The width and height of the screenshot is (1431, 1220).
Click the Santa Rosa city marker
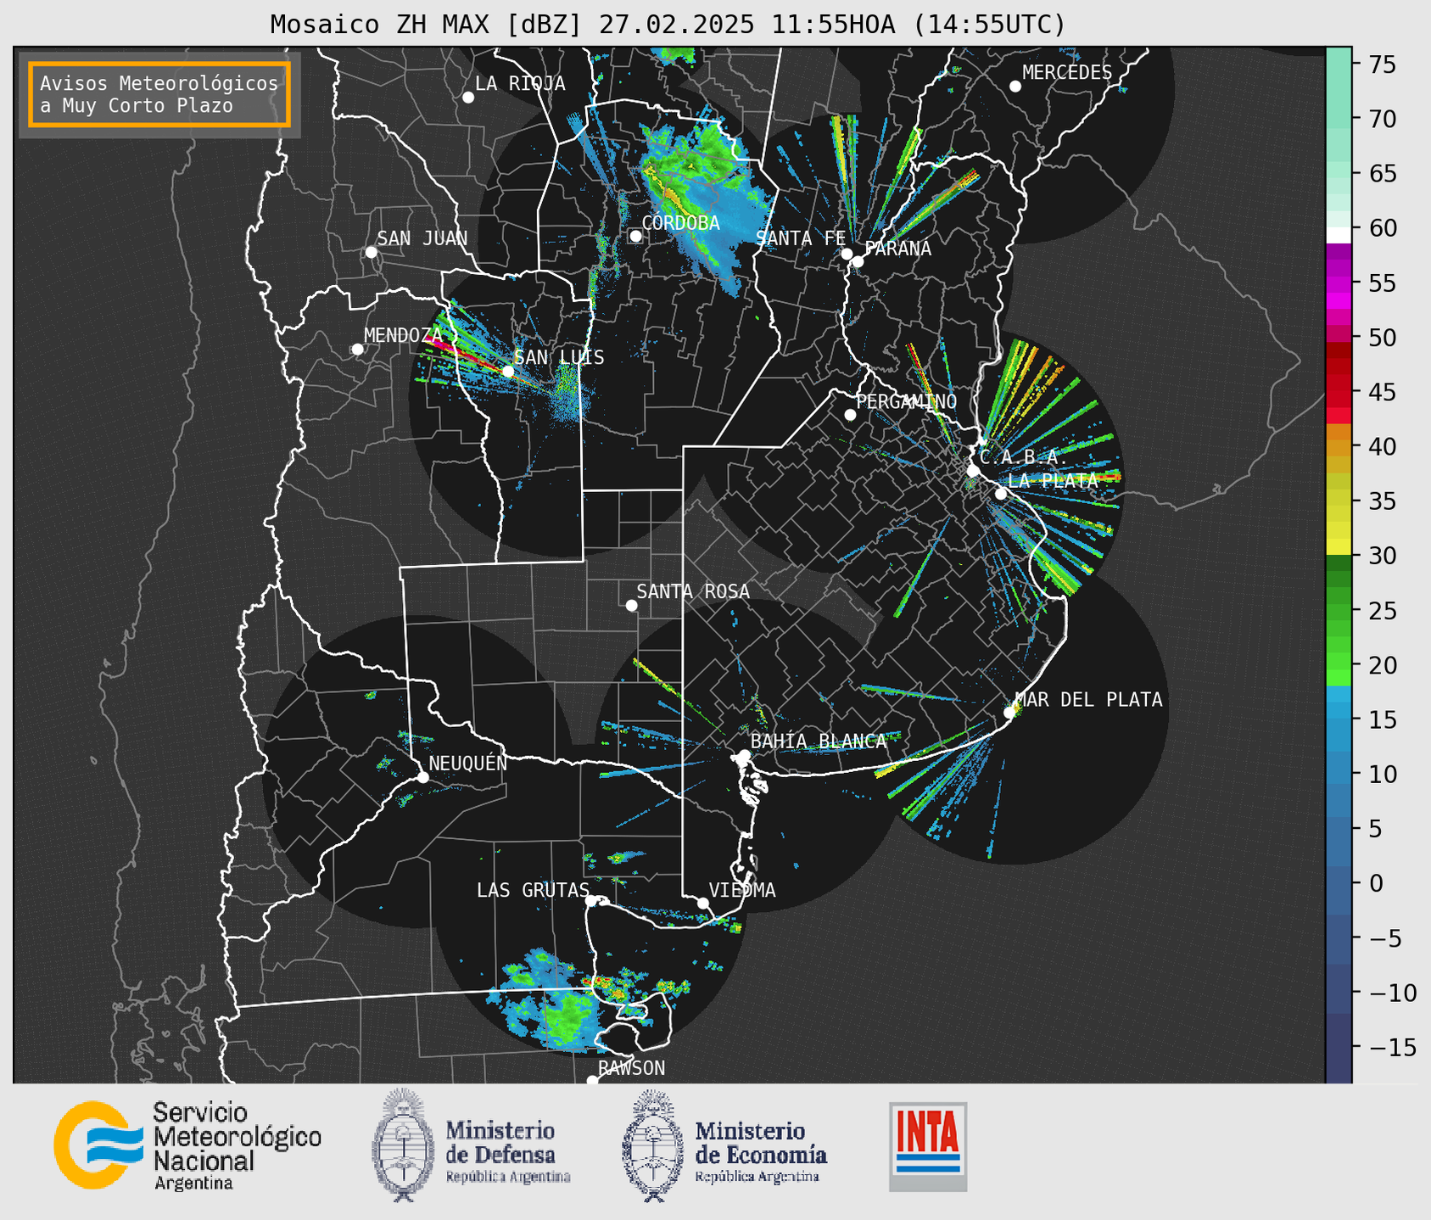click(x=631, y=605)
